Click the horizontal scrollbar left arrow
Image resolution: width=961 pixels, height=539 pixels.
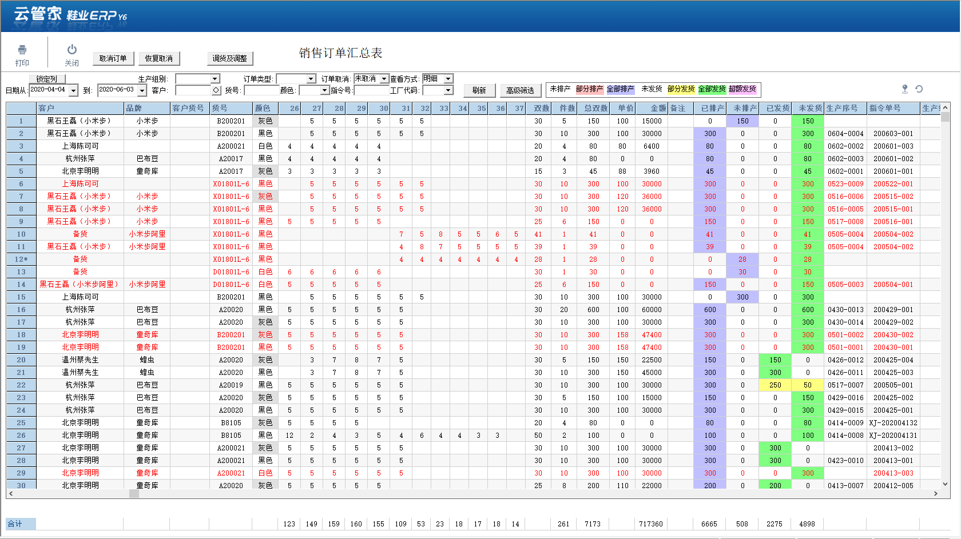11,494
